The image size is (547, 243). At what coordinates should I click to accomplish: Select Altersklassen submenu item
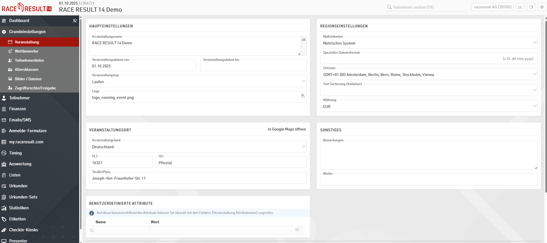point(26,69)
